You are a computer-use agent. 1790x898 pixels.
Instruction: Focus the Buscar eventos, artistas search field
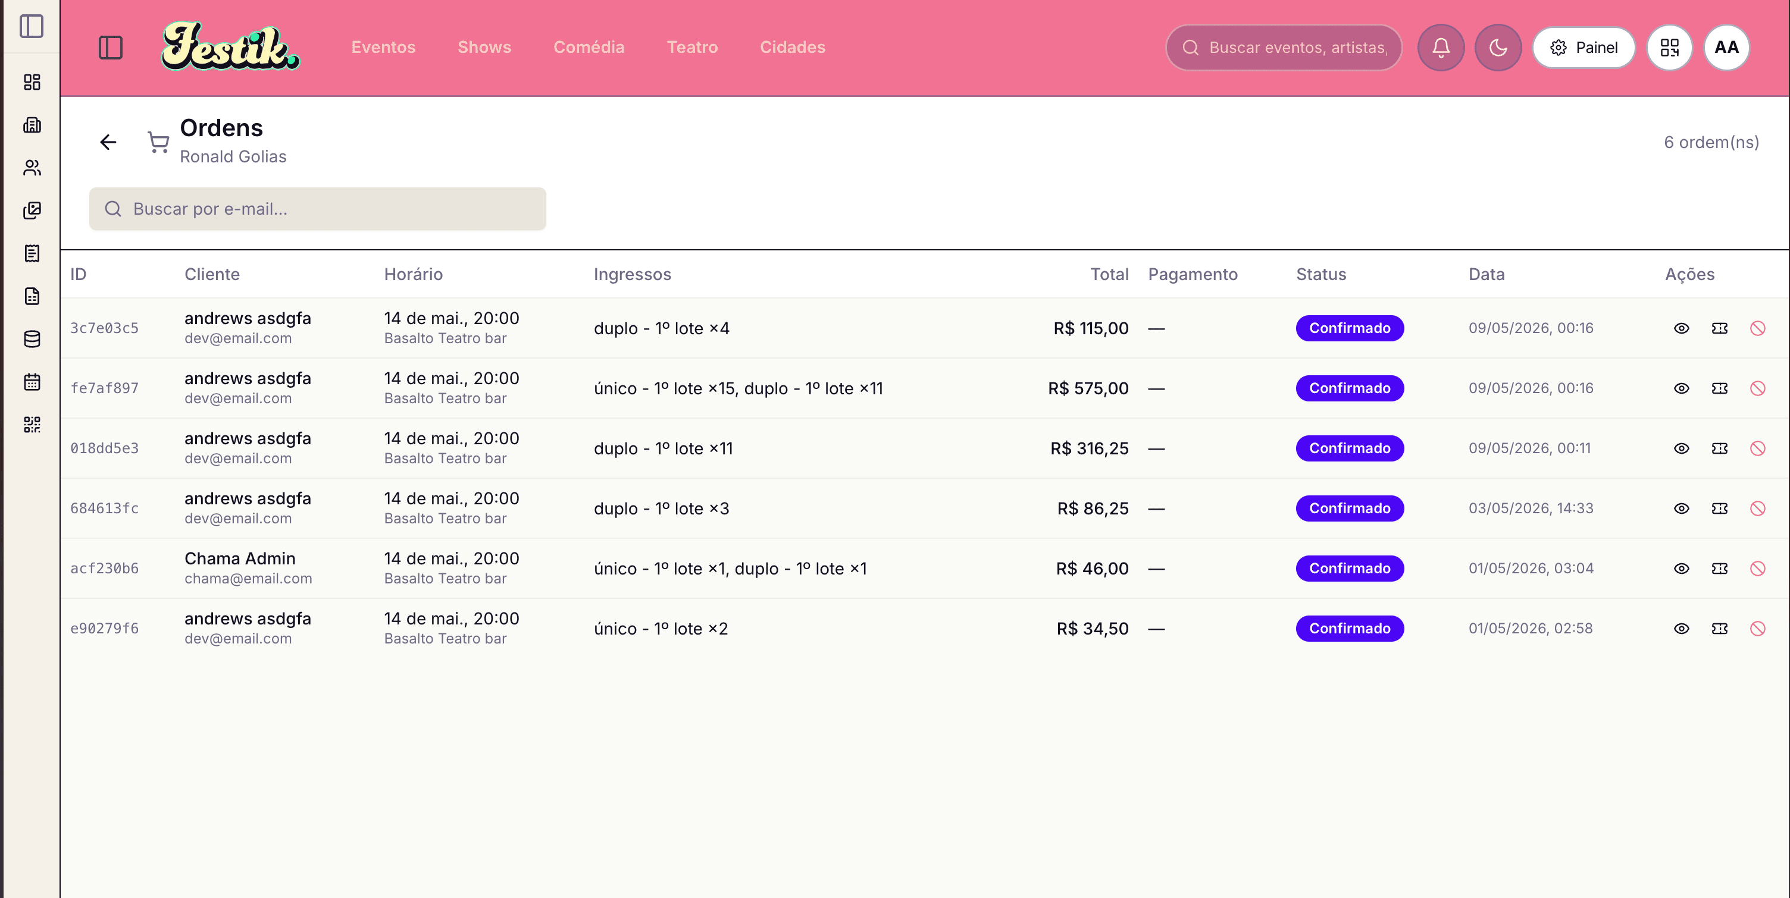[x=1284, y=47]
